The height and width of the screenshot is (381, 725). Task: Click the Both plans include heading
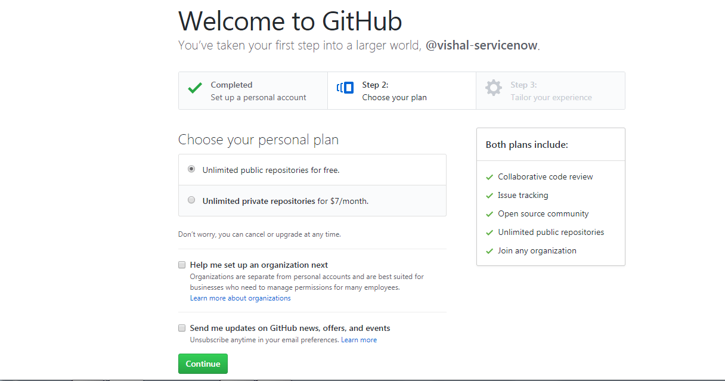[x=527, y=144]
